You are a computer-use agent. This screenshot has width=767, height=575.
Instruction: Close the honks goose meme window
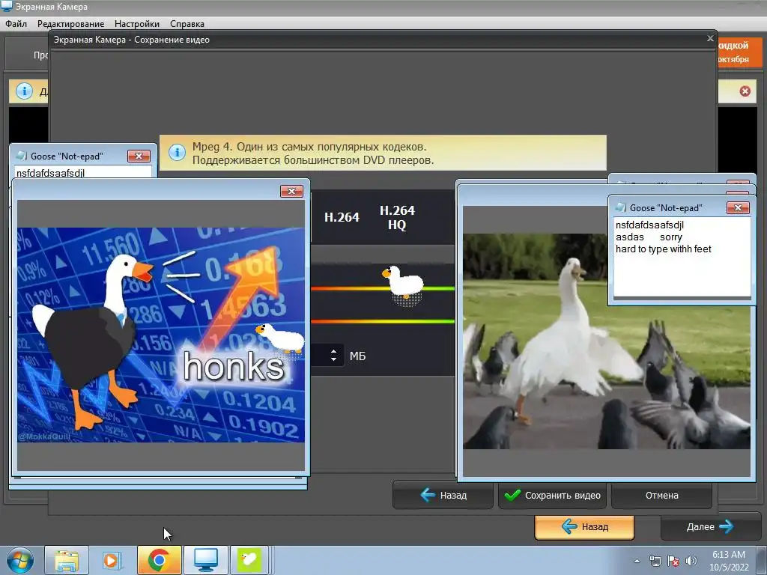coord(291,191)
